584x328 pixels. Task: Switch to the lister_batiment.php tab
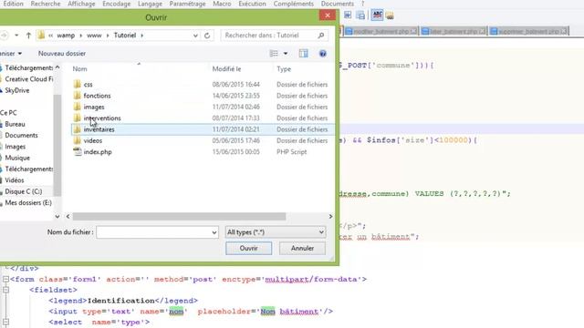click(x=454, y=31)
